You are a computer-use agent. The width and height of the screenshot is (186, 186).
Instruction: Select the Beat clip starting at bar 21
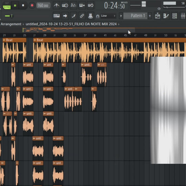14,50
